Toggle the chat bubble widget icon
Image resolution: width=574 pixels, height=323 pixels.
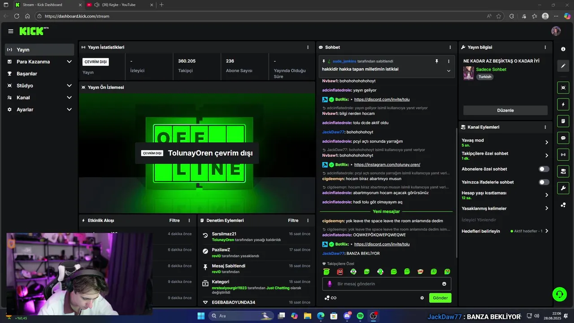point(563,138)
